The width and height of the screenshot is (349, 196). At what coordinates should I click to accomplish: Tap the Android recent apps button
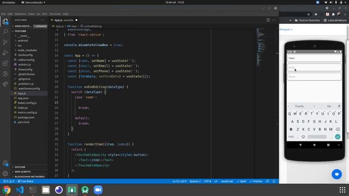point(328,145)
